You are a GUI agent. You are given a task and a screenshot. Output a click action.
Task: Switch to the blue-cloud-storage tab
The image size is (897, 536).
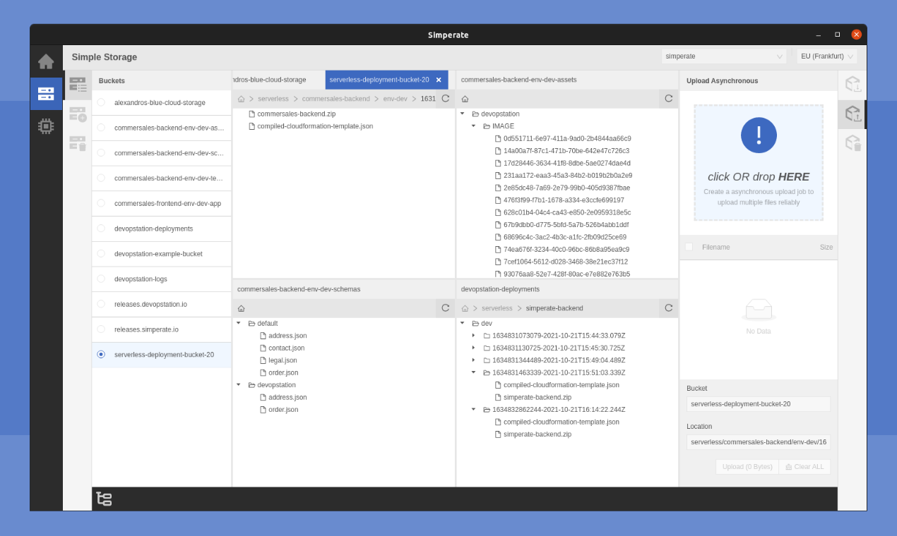(x=278, y=80)
